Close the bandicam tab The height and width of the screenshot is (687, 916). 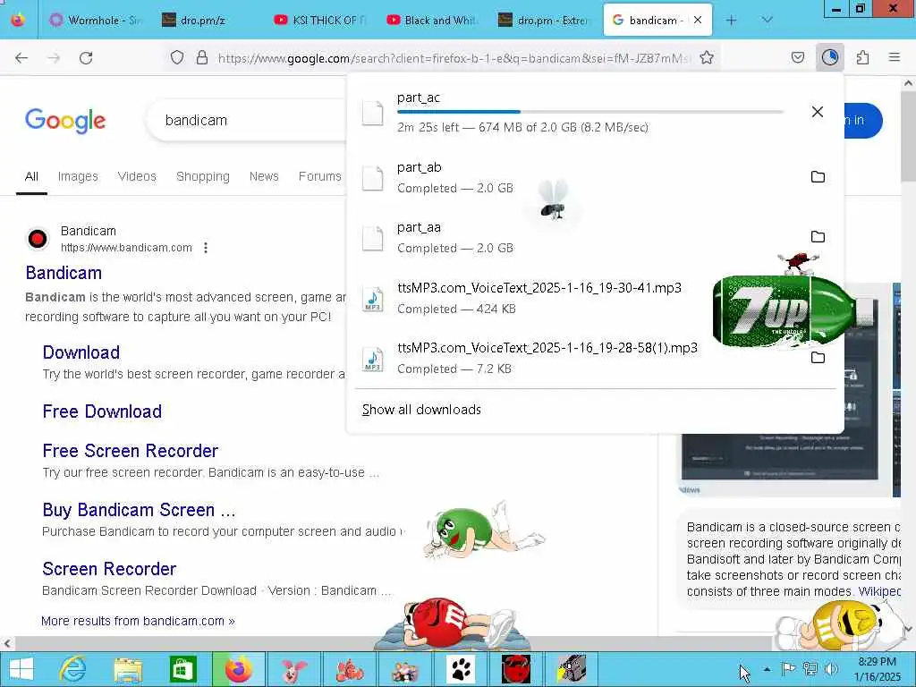pos(698,21)
